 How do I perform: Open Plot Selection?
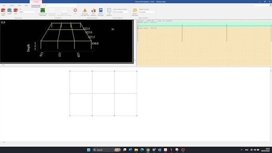click(93, 12)
